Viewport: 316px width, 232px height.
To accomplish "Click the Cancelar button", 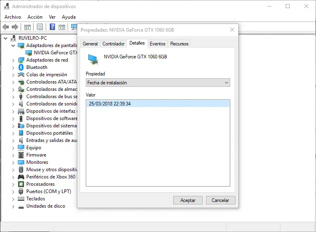I will (x=221, y=200).
